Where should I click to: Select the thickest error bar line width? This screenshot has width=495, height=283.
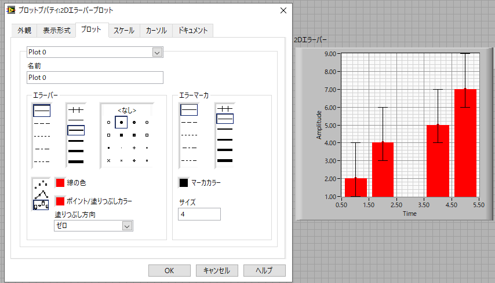pos(77,161)
